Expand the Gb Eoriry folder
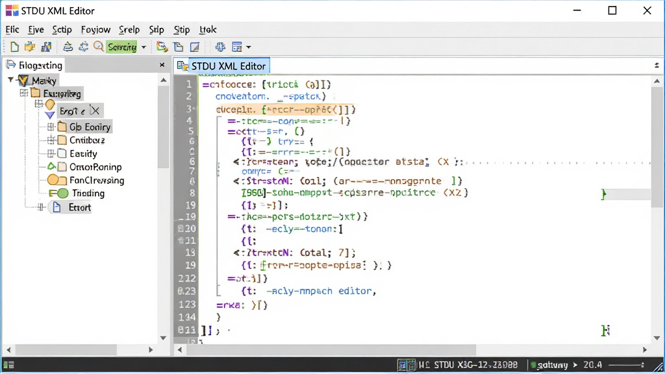The image size is (665, 374). point(51,127)
